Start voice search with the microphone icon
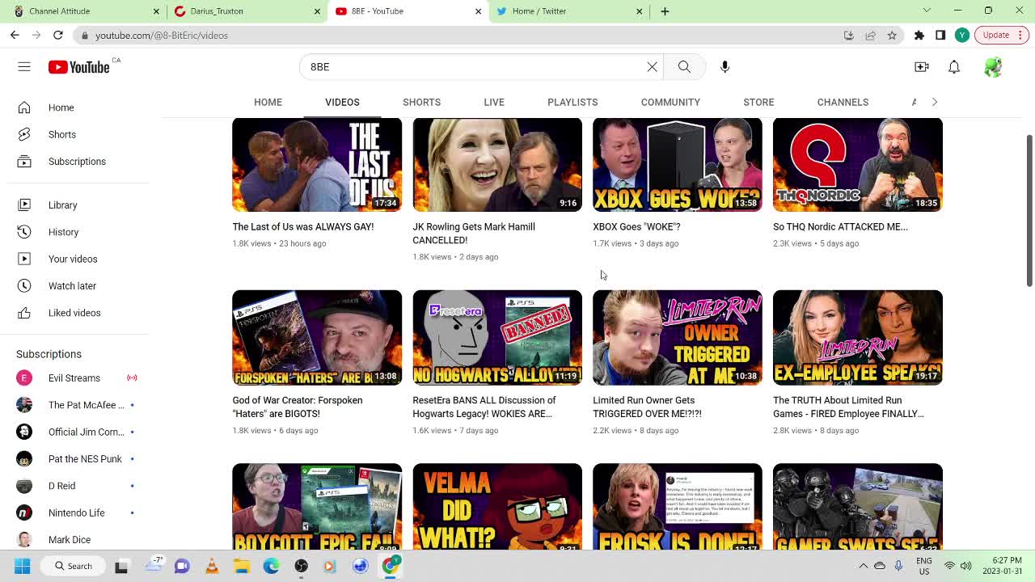Screen dimensions: 1035x582 (725, 67)
